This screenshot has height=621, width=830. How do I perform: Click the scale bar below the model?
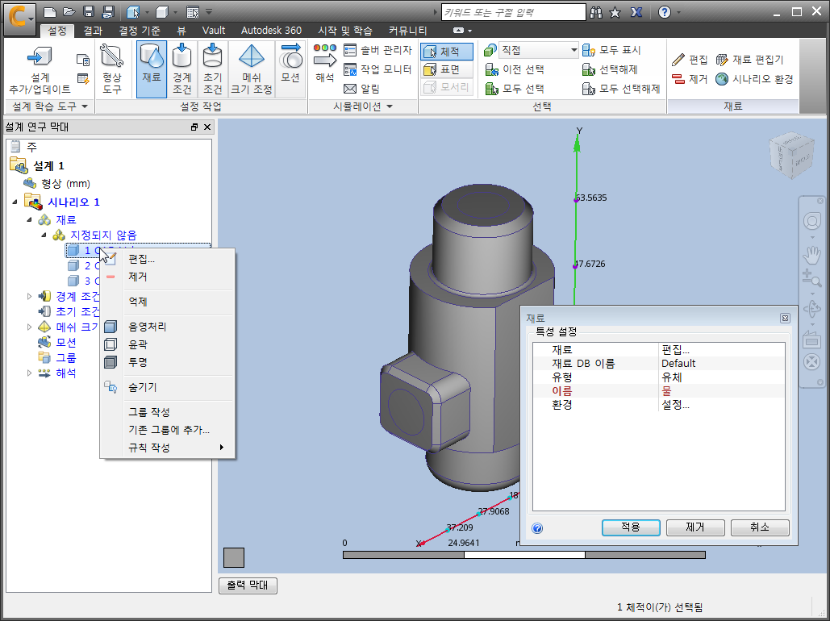coord(524,555)
